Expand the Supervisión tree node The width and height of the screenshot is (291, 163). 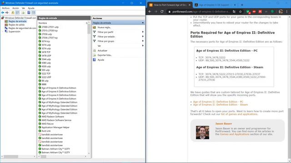[x=3, y=32]
